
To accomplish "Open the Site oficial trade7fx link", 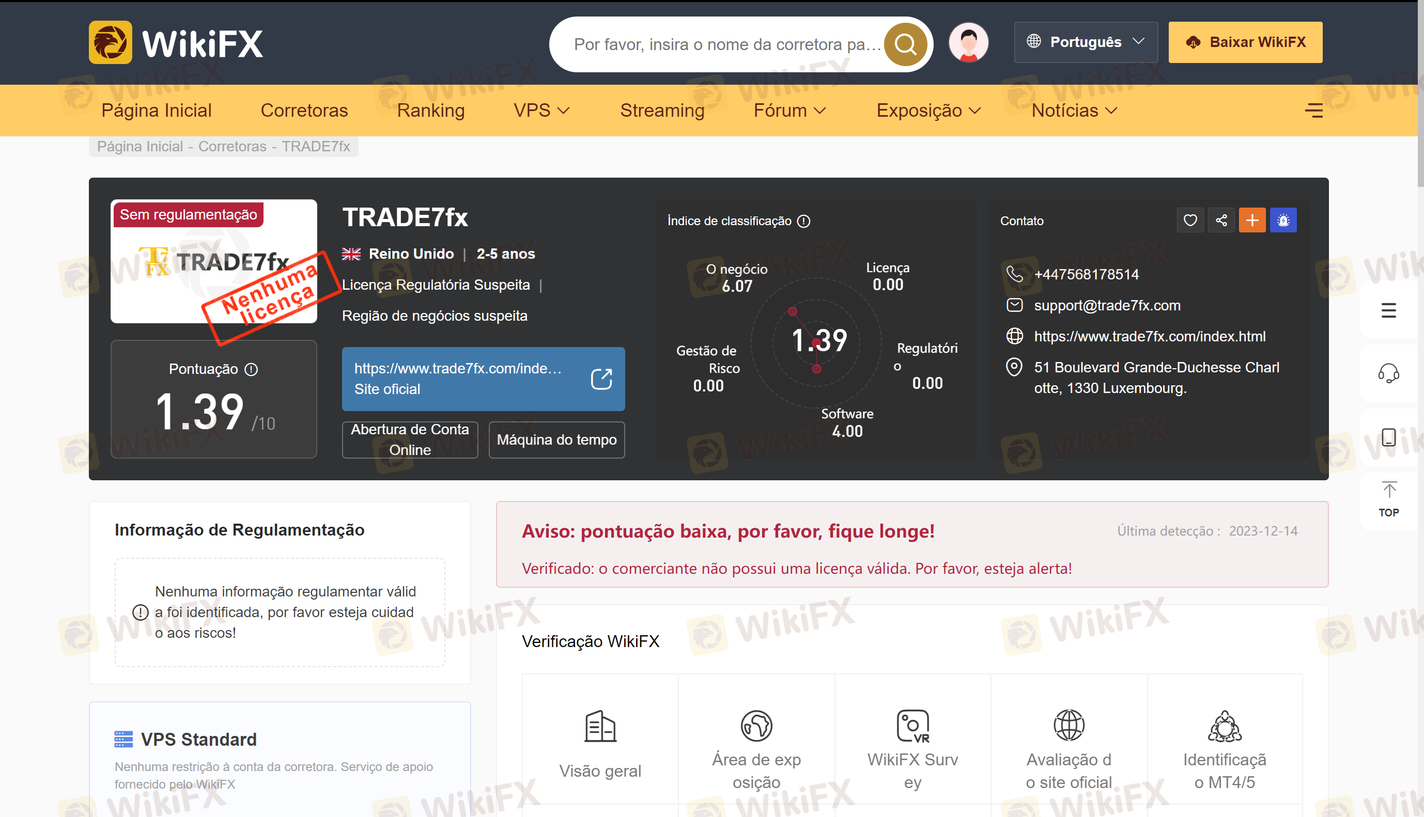I will point(483,379).
